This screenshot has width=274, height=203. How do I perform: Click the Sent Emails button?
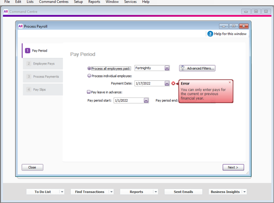point(183,192)
